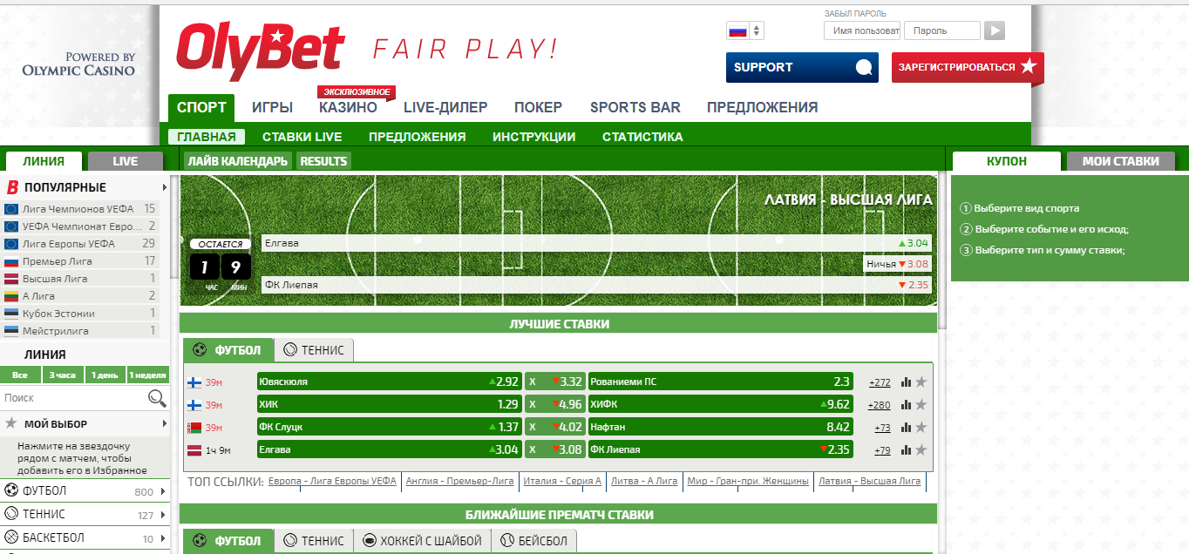Switch to the LIVE sidebar tab
The width and height of the screenshot is (1189, 554).
pyautogui.click(x=126, y=161)
